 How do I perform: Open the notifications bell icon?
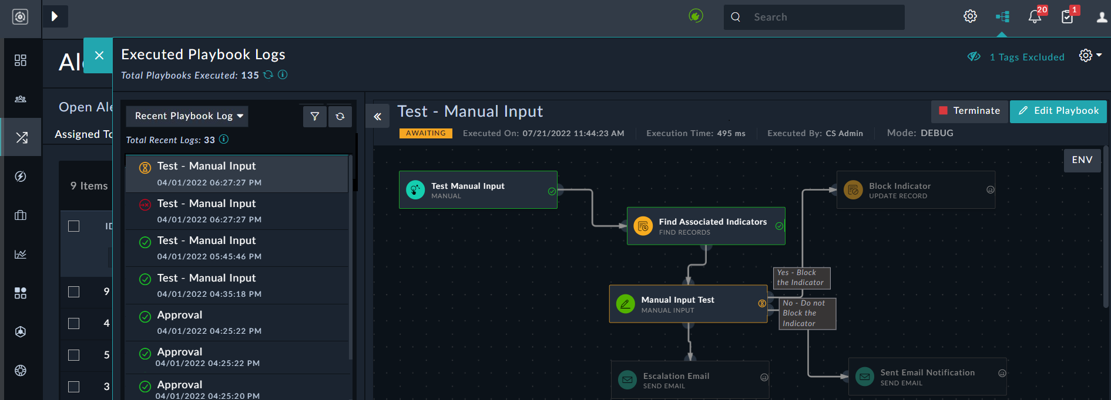coord(1035,16)
